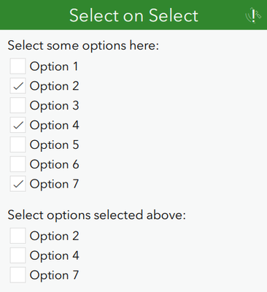Select the Option 6 checkbox square
This screenshot has height=292, width=267.
(x=18, y=164)
